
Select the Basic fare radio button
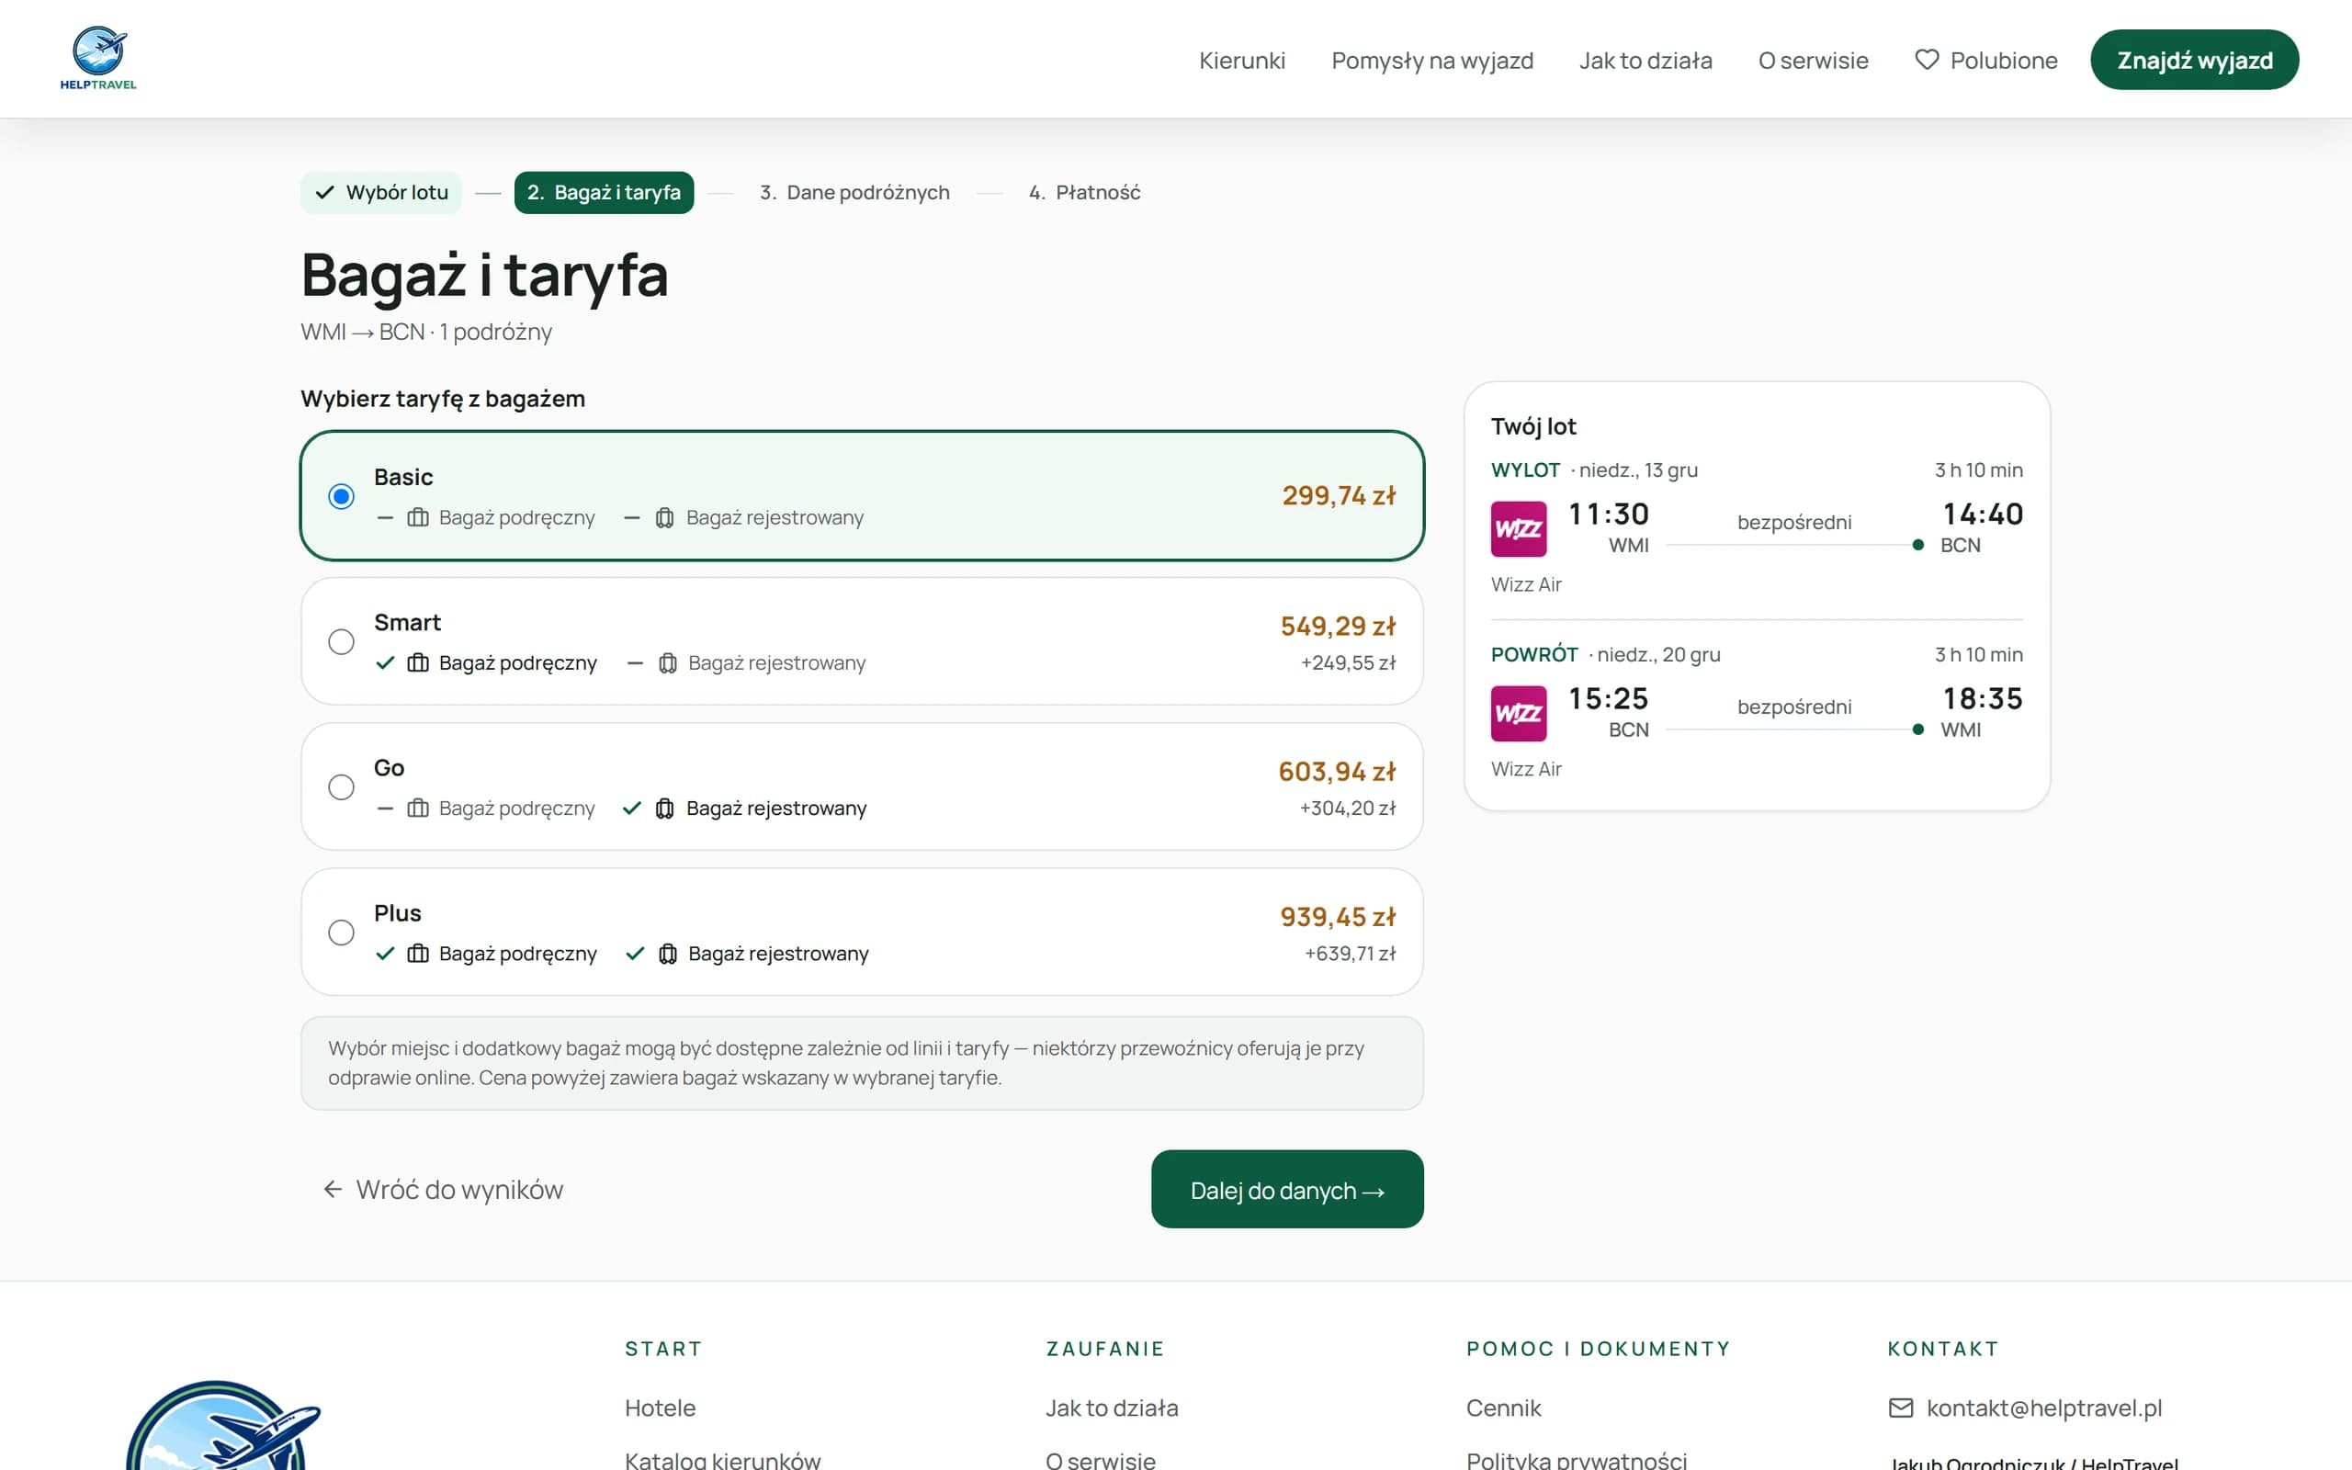(x=341, y=497)
